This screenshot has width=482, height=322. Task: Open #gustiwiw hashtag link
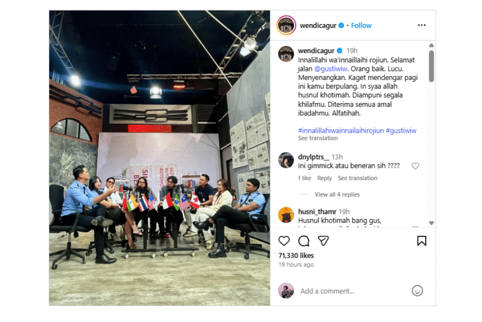pyautogui.click(x=401, y=130)
